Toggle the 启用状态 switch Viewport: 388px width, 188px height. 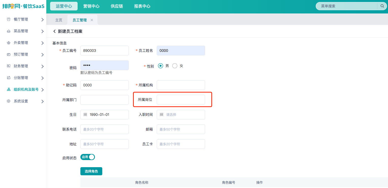coord(88,157)
